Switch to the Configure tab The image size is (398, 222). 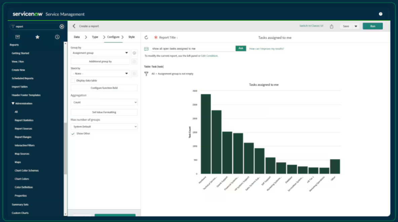(x=113, y=37)
